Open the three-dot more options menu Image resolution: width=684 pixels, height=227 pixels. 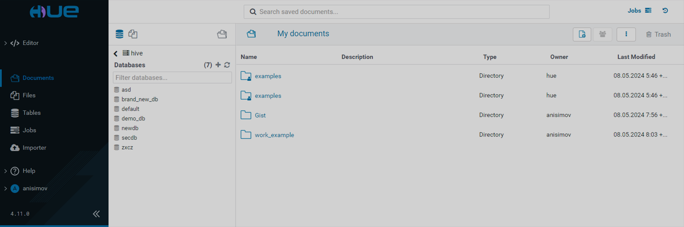click(626, 34)
